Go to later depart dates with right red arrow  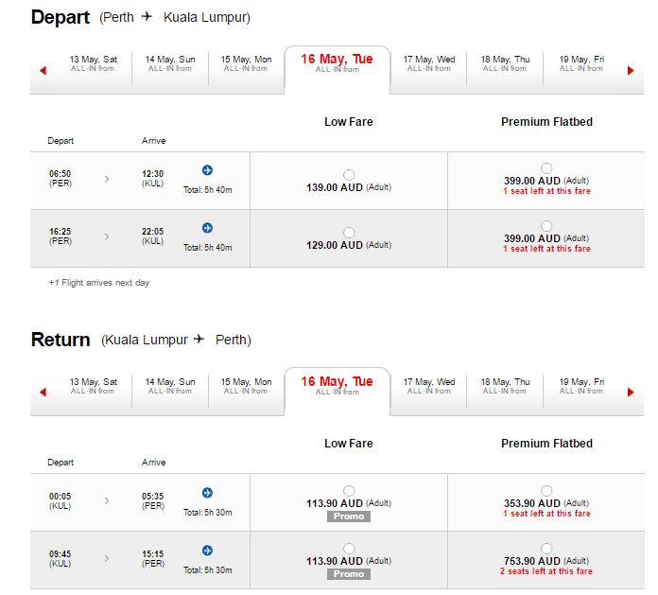click(631, 71)
